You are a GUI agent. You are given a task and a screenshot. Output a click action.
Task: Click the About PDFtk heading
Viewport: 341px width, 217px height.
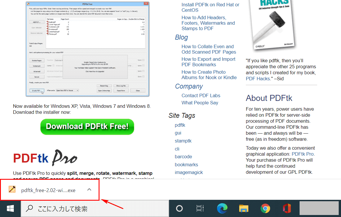(269, 98)
